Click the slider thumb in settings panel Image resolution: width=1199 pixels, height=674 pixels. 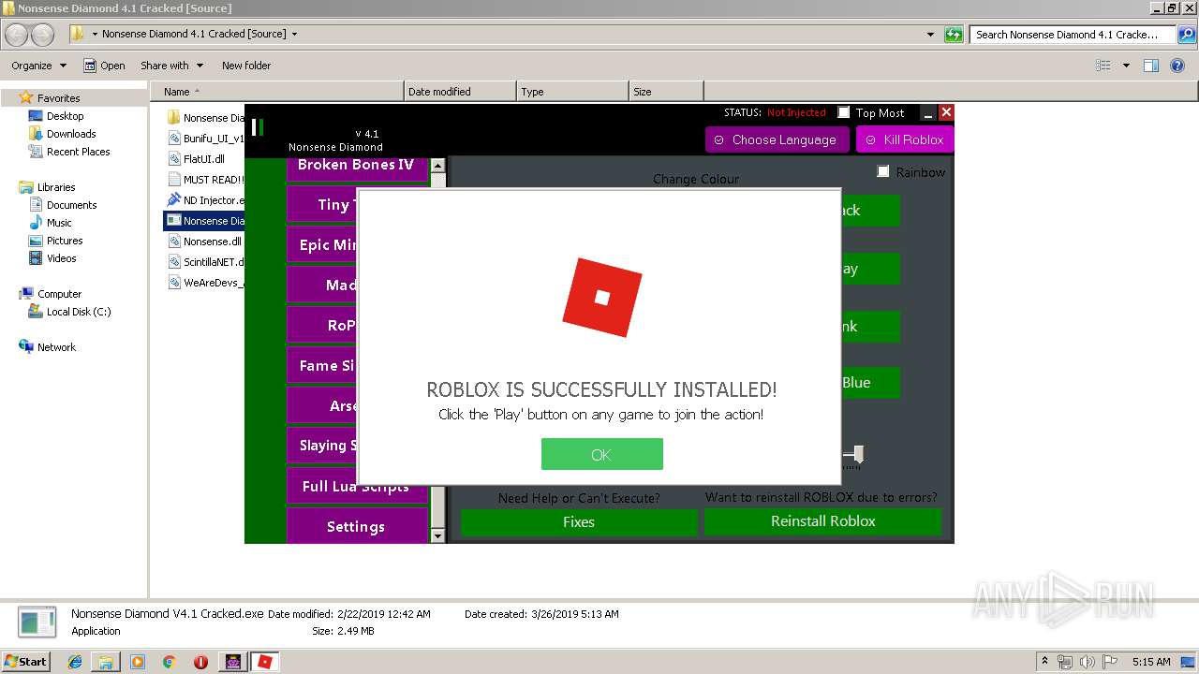[858, 455]
